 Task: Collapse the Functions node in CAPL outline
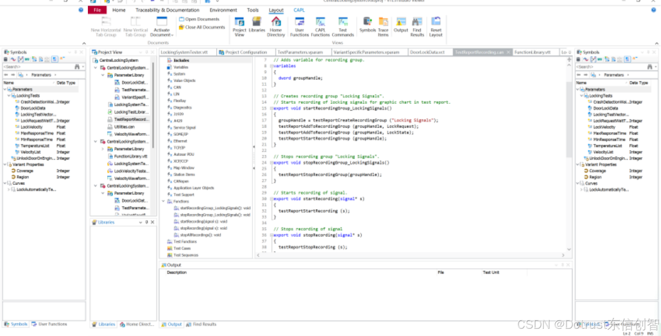[163, 202]
